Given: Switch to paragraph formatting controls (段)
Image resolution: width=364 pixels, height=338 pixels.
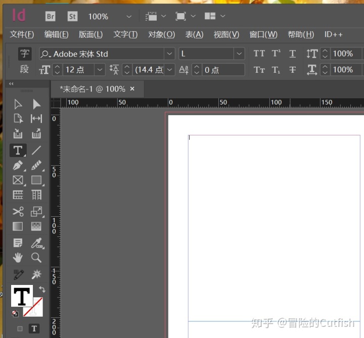Looking at the screenshot, I should tap(24, 69).
